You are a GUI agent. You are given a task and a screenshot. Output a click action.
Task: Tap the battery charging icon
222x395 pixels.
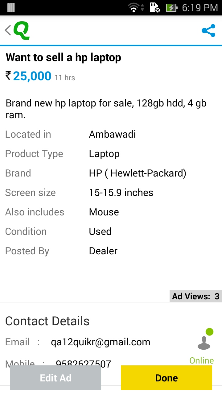171,7
